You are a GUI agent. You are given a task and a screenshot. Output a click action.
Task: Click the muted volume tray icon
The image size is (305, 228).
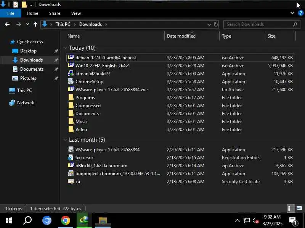(x=255, y=220)
